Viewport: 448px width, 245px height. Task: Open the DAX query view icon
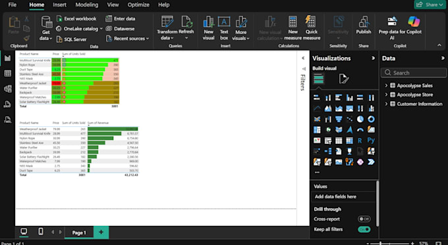pyautogui.click(x=8, y=104)
